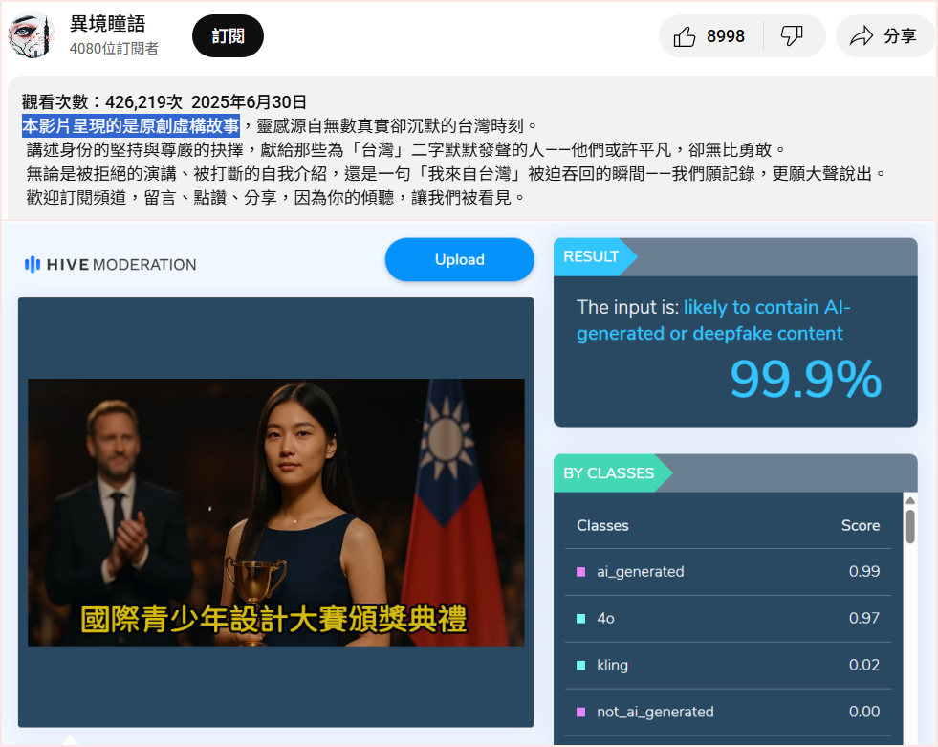Viewport: 938px width, 747px height.
Task: Click the purple ai_generated class marker
Action: pyautogui.click(x=580, y=572)
